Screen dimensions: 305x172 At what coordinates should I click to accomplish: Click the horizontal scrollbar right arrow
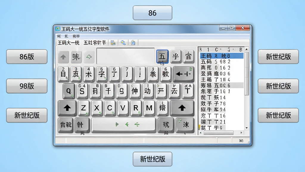(241, 133)
